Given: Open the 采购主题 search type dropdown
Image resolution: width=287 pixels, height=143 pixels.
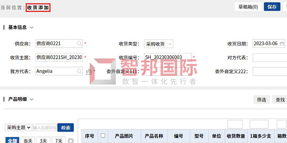Looking at the screenshot, I should tap(18, 128).
